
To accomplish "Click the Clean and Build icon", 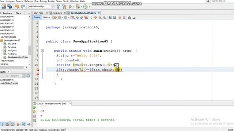I will tap(64, 7).
